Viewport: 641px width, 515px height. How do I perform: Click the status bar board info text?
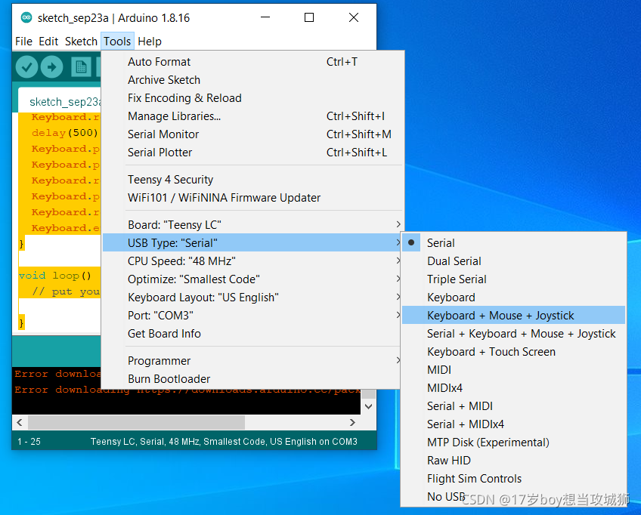pos(224,442)
